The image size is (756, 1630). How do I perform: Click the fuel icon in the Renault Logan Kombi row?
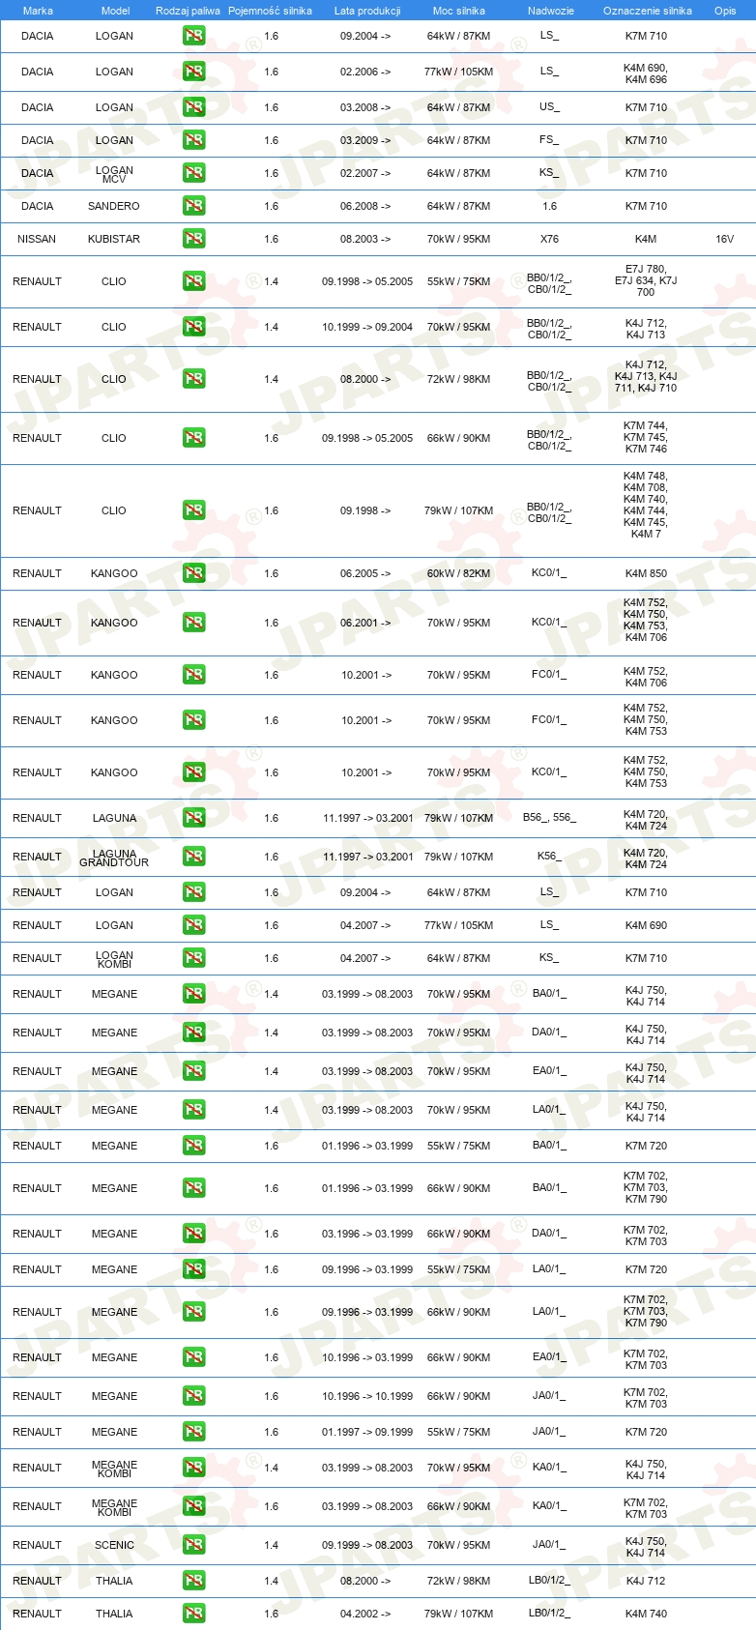click(x=193, y=958)
